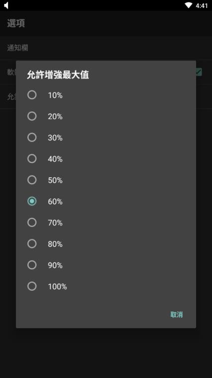Pick the 40% radio button
Image resolution: width=212 pixels, height=378 pixels.
[32, 159]
